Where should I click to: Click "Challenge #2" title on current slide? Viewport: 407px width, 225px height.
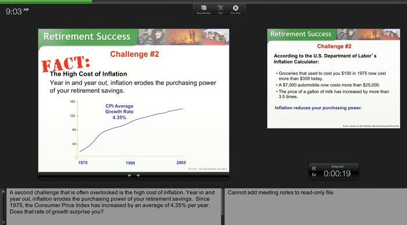(x=134, y=54)
